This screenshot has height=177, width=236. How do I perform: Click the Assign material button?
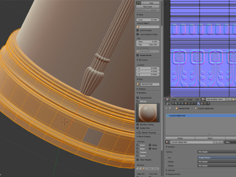[x=180, y=138]
